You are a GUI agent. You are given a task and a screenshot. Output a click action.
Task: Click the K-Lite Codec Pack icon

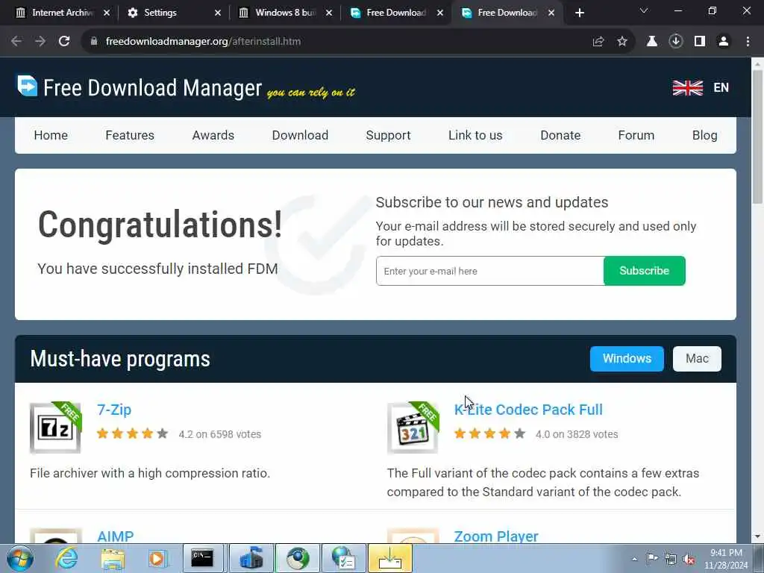[413, 428]
